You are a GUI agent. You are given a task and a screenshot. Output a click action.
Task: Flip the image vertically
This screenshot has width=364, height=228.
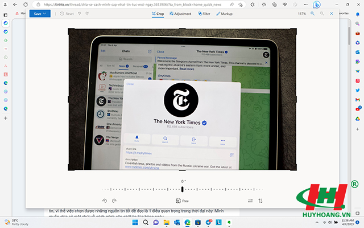[260, 201]
